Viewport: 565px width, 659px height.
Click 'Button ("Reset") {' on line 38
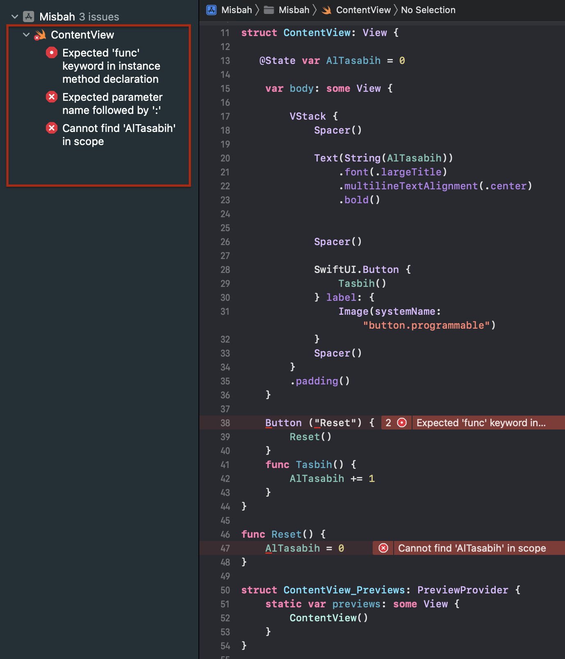point(320,423)
